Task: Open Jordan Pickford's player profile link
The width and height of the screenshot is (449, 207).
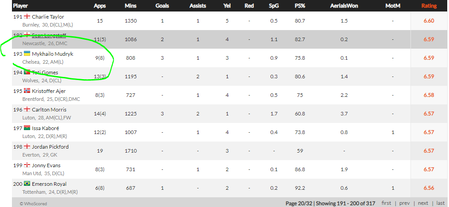Action: (x=50, y=147)
